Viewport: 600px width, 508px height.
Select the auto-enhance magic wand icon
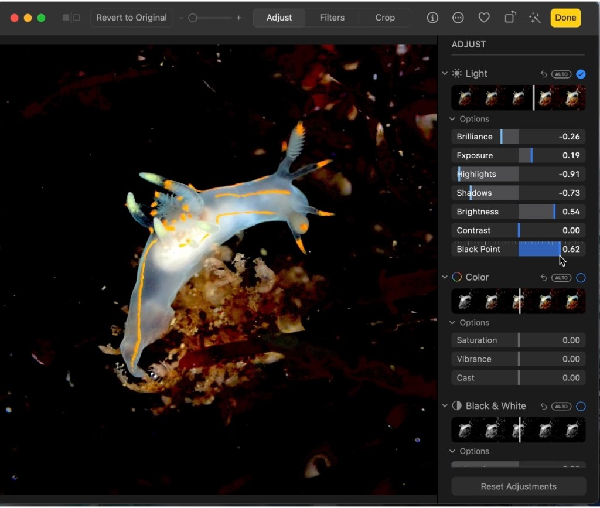tap(534, 18)
